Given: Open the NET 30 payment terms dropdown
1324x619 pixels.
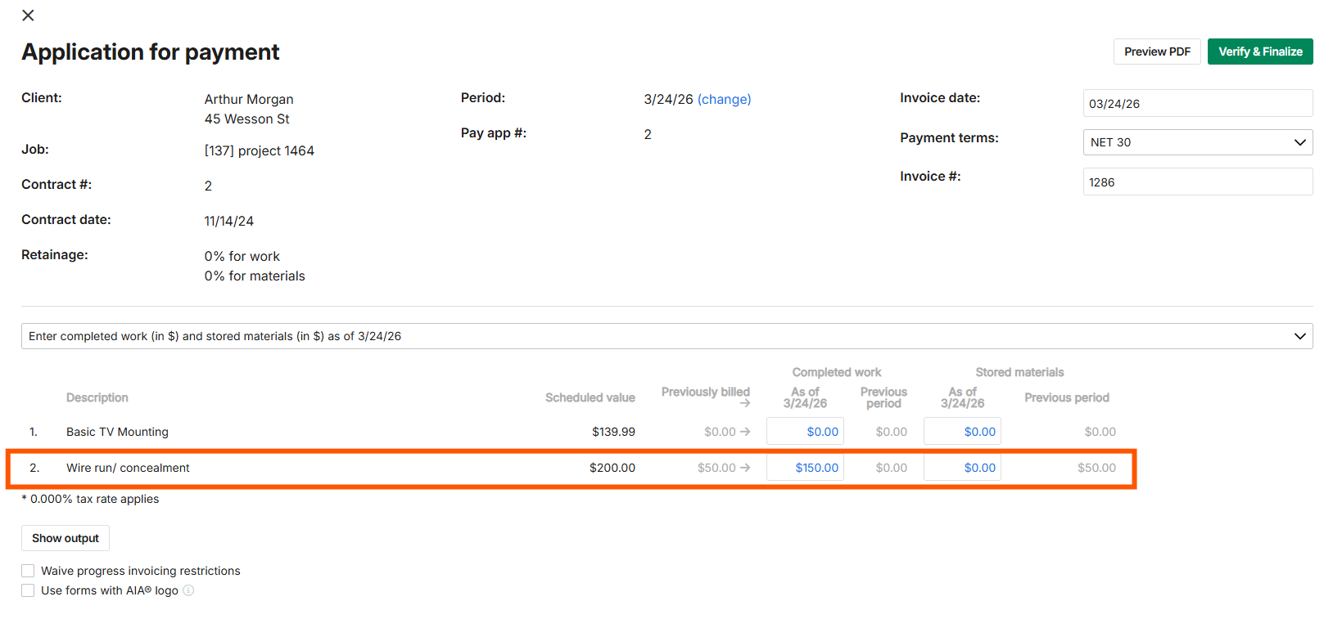Looking at the screenshot, I should click(1197, 142).
